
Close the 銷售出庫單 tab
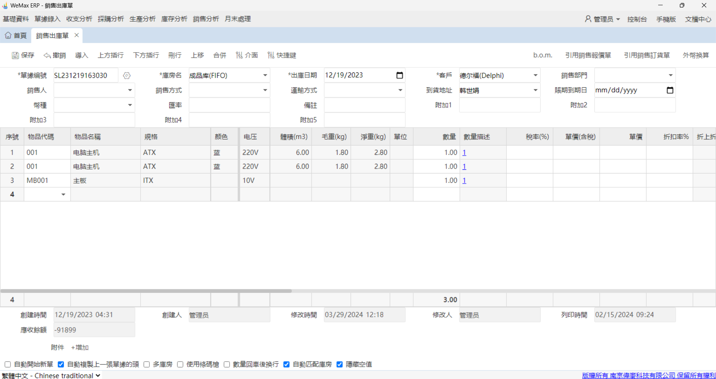[76, 35]
